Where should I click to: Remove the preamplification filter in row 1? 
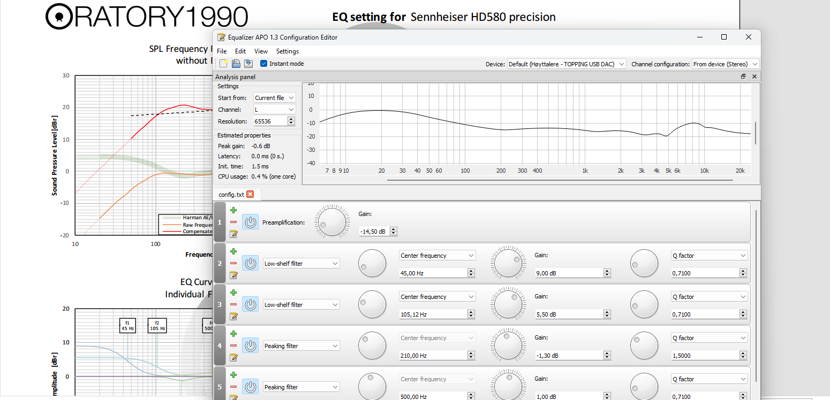(x=233, y=222)
